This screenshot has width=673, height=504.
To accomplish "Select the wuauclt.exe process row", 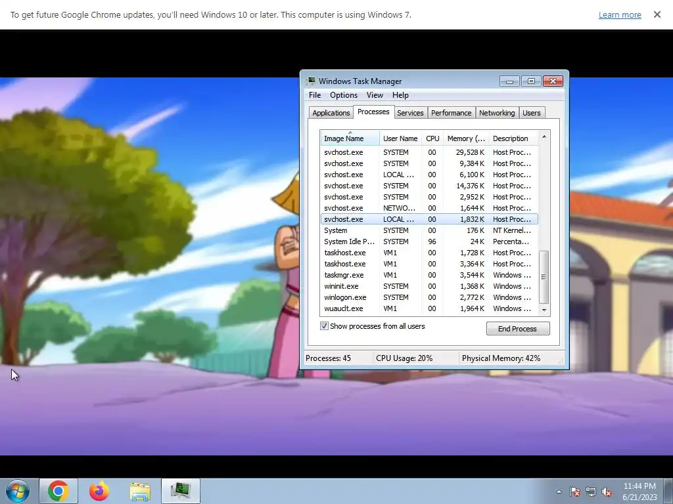I will click(429, 308).
